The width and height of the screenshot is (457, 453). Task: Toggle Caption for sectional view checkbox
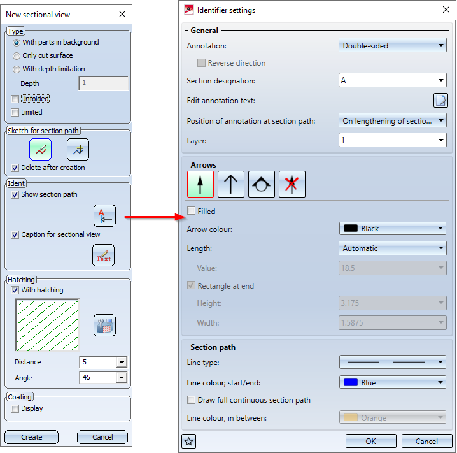click(15, 235)
